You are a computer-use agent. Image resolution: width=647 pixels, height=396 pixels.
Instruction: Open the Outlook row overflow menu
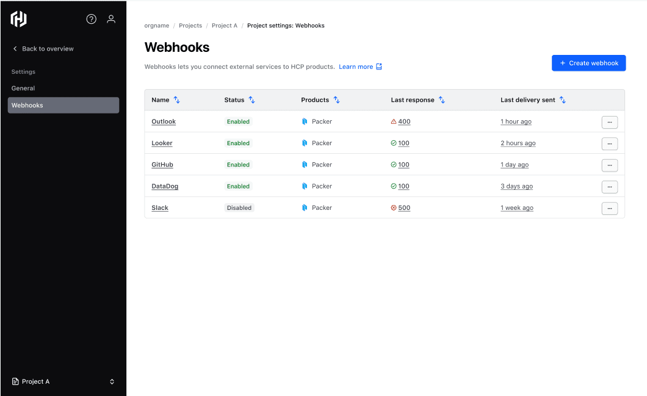pos(609,122)
